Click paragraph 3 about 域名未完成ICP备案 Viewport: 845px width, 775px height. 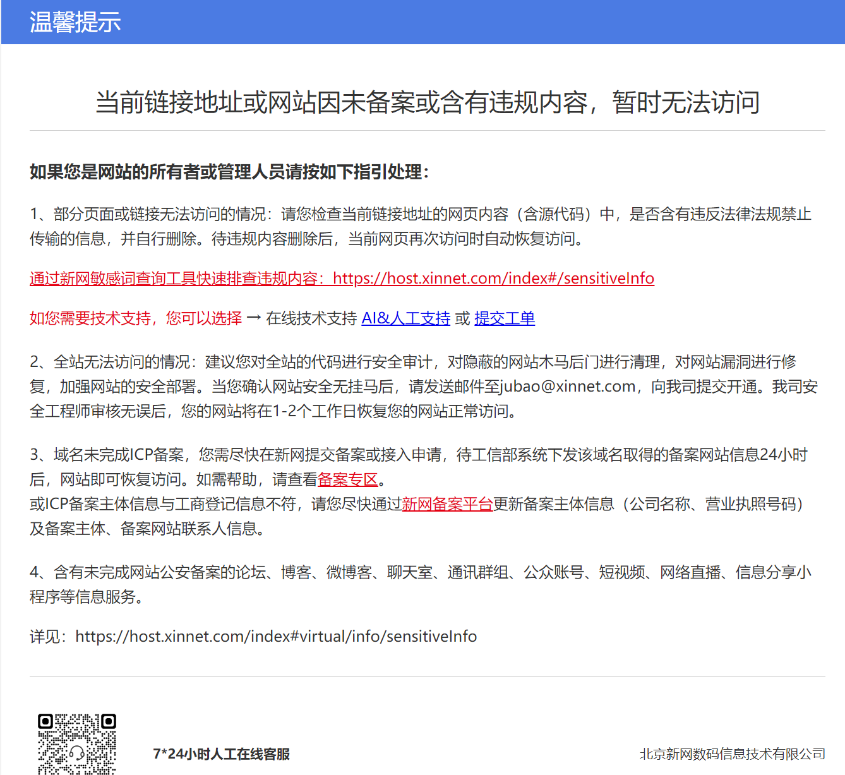tap(419, 491)
